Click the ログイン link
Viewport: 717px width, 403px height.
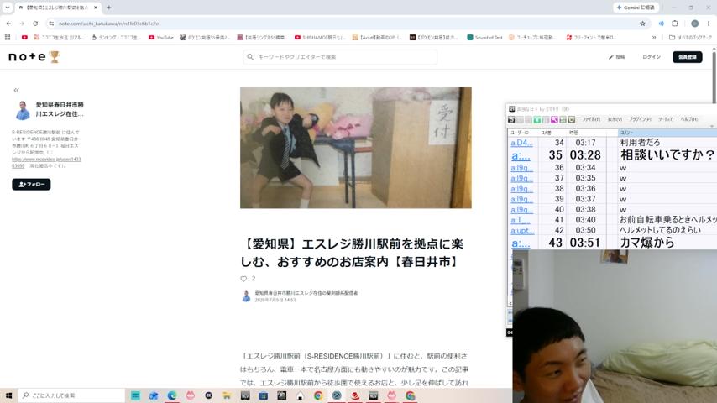[652, 57]
